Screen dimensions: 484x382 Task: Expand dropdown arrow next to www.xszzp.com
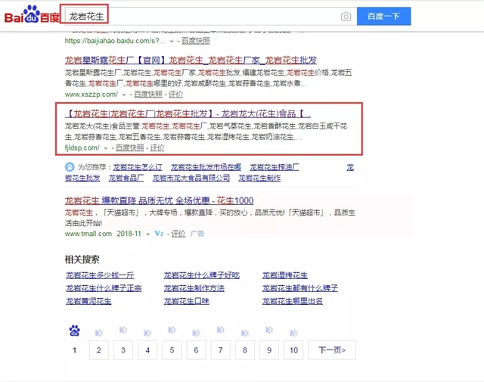(x=126, y=95)
